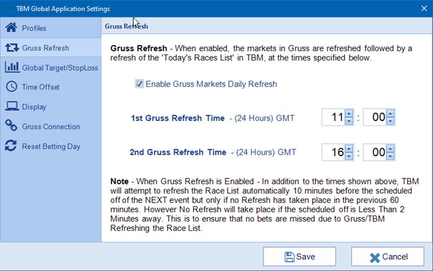
Task: Decrease the 2nd refresh hour value
Action: coord(349,156)
